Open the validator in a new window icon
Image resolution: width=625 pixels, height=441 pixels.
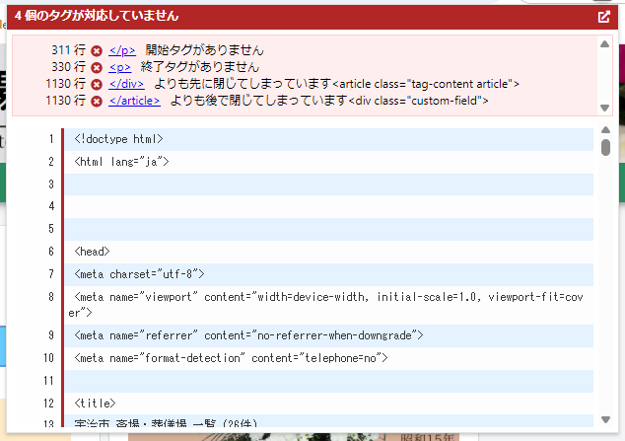[603, 17]
